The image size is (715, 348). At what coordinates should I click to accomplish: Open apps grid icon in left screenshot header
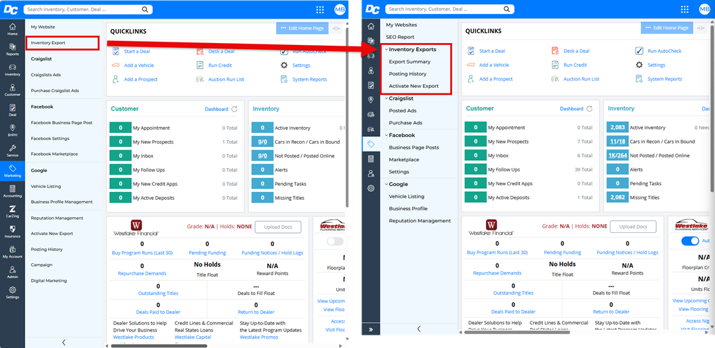320,9
